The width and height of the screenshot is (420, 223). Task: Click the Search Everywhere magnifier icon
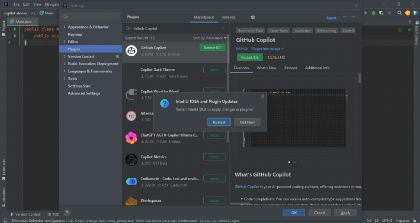399,13
